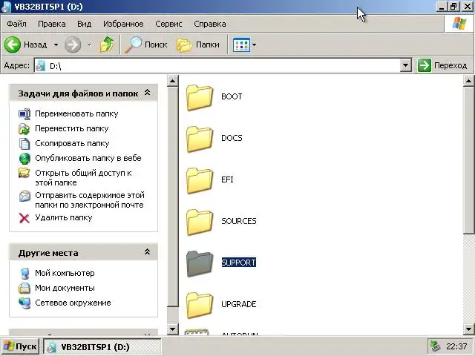Click Открыть общий доступ к этой папке
This screenshot has width=475, height=356.
[83, 178]
